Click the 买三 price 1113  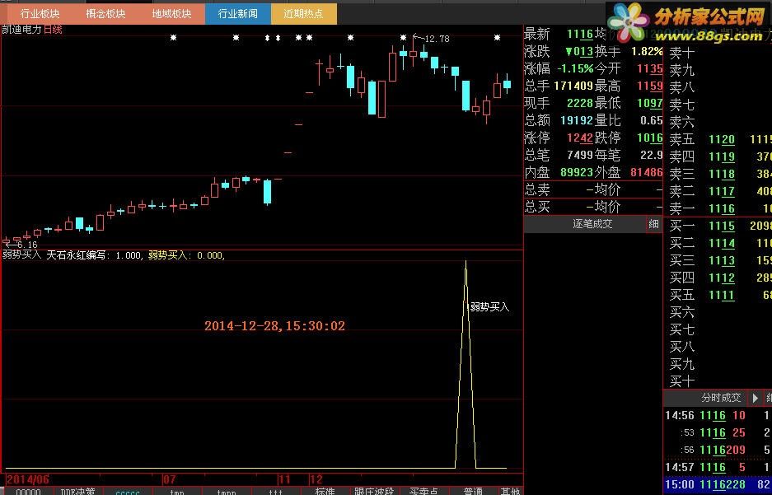[x=722, y=260]
